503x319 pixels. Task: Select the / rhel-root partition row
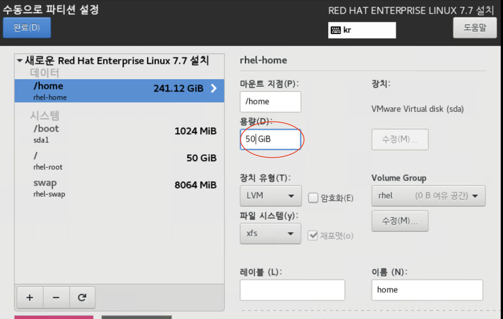click(x=119, y=161)
